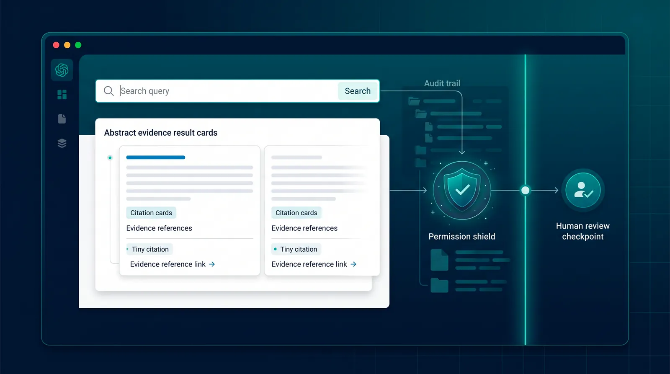Open the dashboard grid icon in the sidebar
The image size is (670, 374).
click(x=62, y=95)
